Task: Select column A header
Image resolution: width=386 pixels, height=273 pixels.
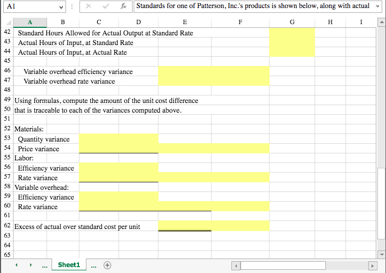Action: click(30, 23)
